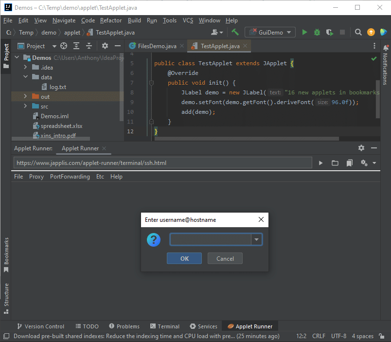
Task: Expand the out folder
Action: click(x=25, y=96)
